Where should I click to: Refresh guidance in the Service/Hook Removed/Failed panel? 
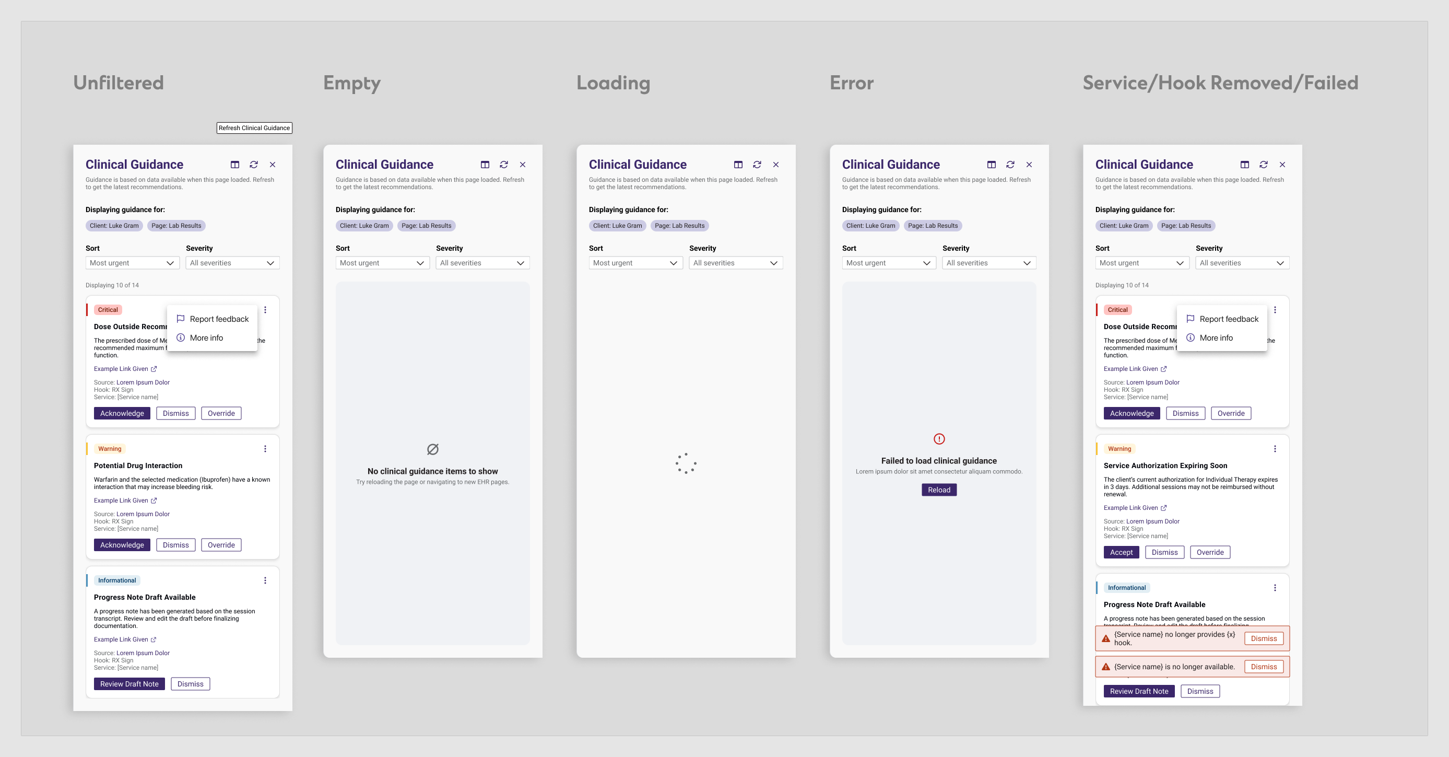click(1264, 165)
